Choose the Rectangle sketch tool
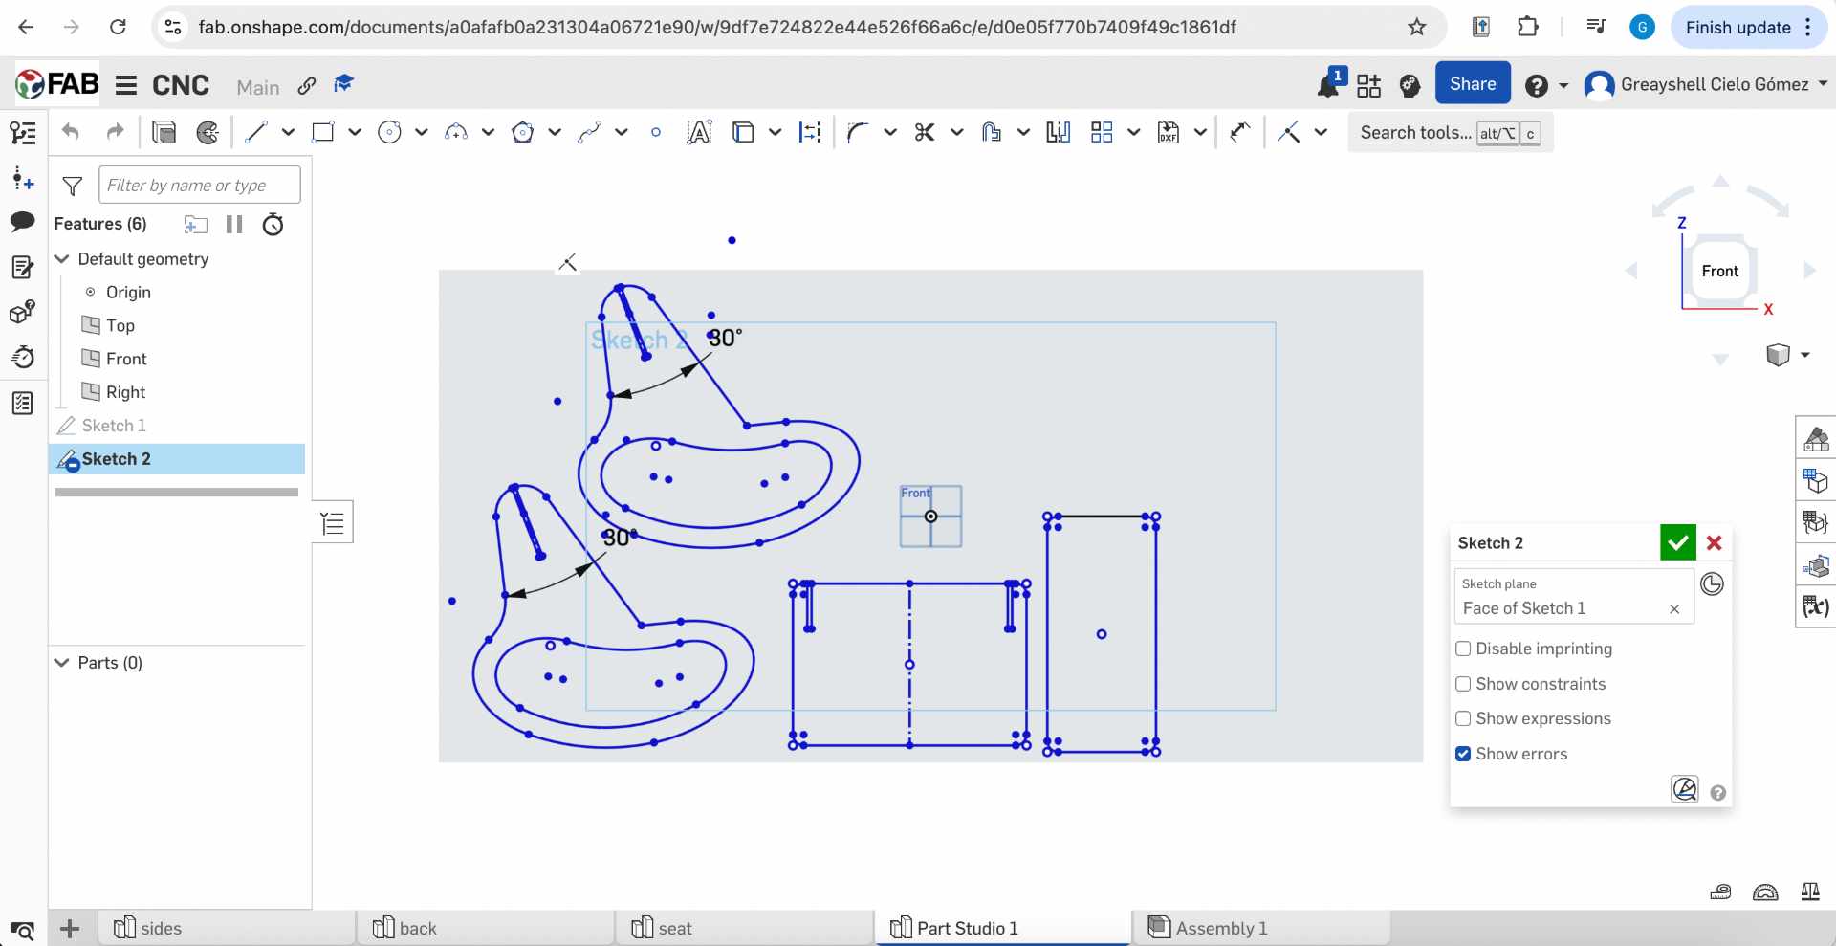The height and width of the screenshot is (946, 1836). (x=322, y=132)
